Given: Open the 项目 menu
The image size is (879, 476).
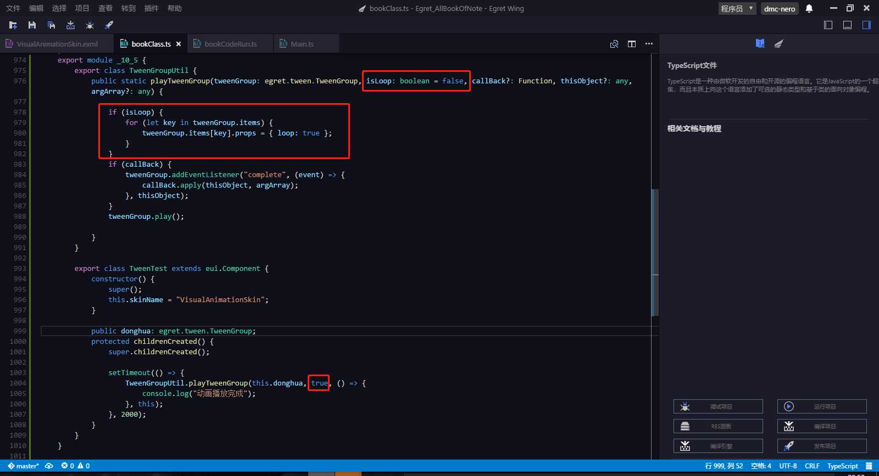Looking at the screenshot, I should point(82,8).
